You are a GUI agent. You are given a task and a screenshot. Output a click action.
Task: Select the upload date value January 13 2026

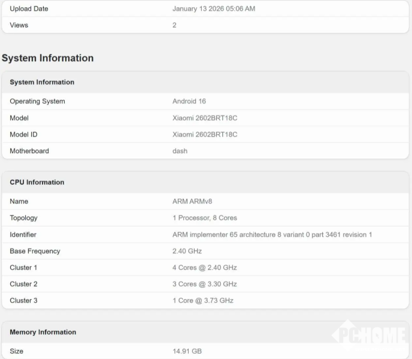[214, 9]
